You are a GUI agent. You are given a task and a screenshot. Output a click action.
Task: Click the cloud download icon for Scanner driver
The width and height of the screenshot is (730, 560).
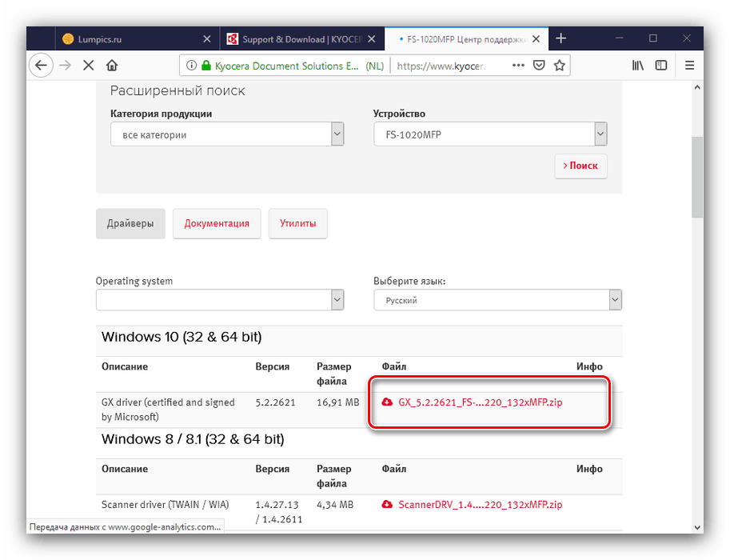tap(387, 505)
